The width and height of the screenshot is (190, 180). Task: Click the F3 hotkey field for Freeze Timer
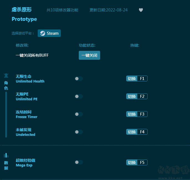tap(142, 114)
